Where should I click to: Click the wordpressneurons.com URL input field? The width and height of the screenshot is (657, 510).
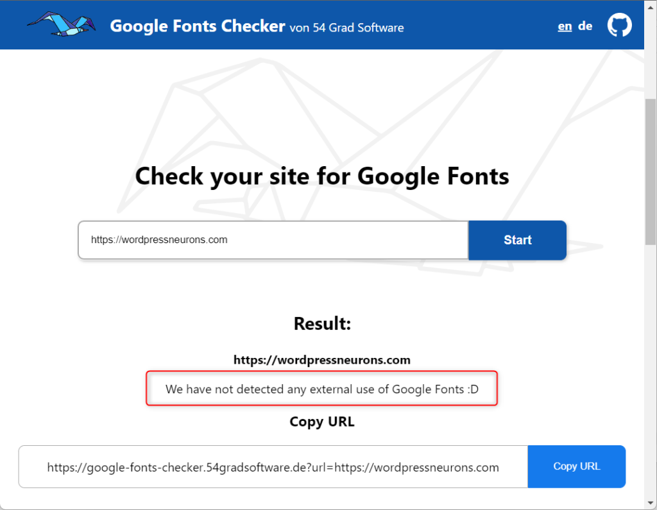tap(273, 239)
